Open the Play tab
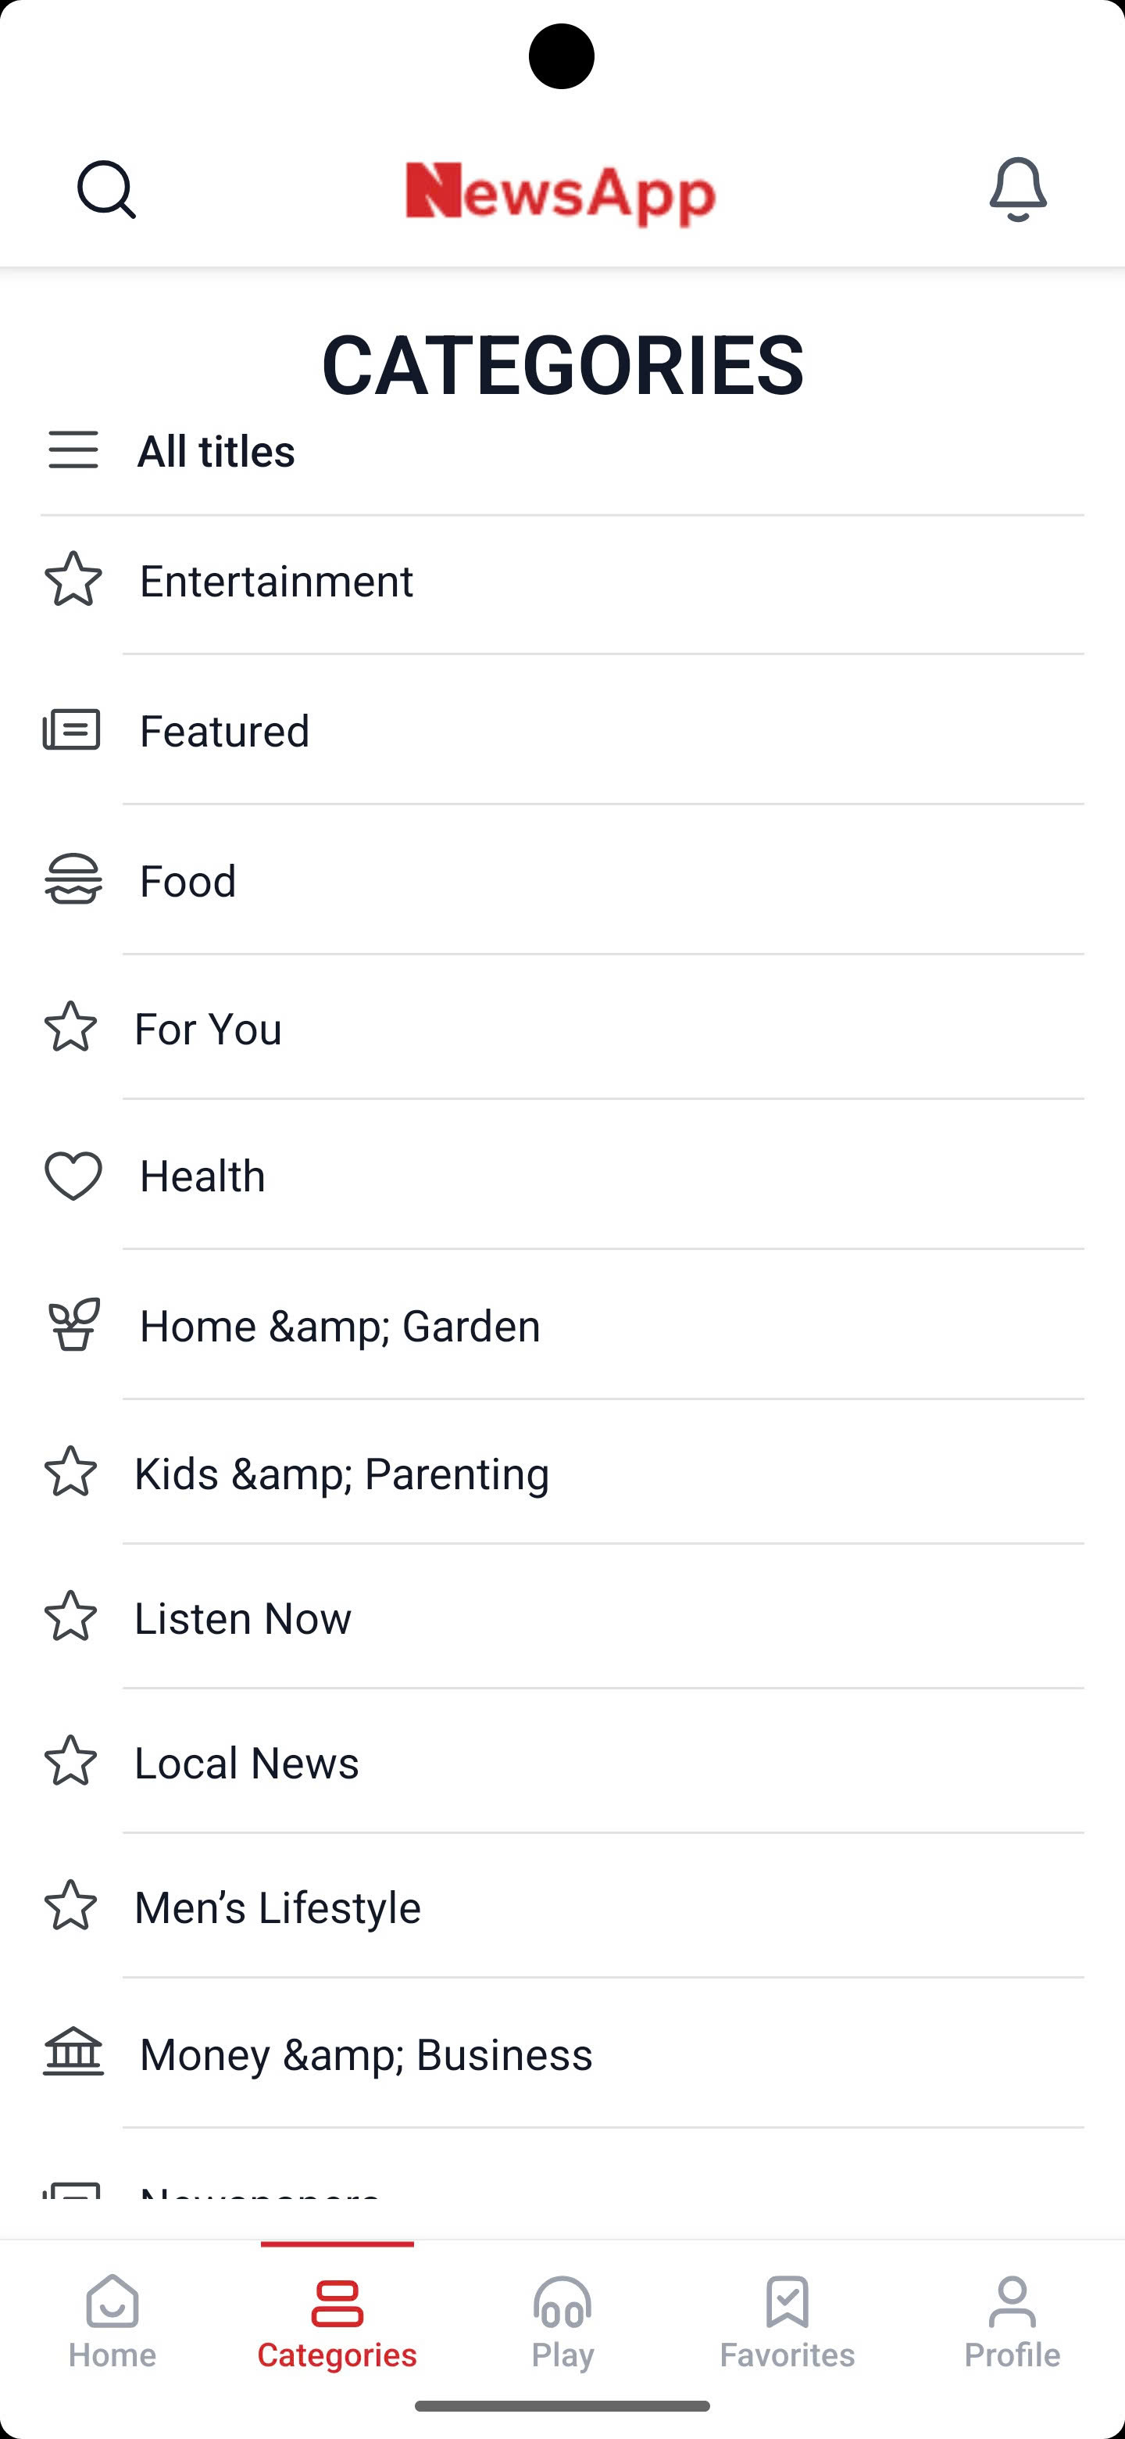The width and height of the screenshot is (1125, 2439). pos(562,2322)
